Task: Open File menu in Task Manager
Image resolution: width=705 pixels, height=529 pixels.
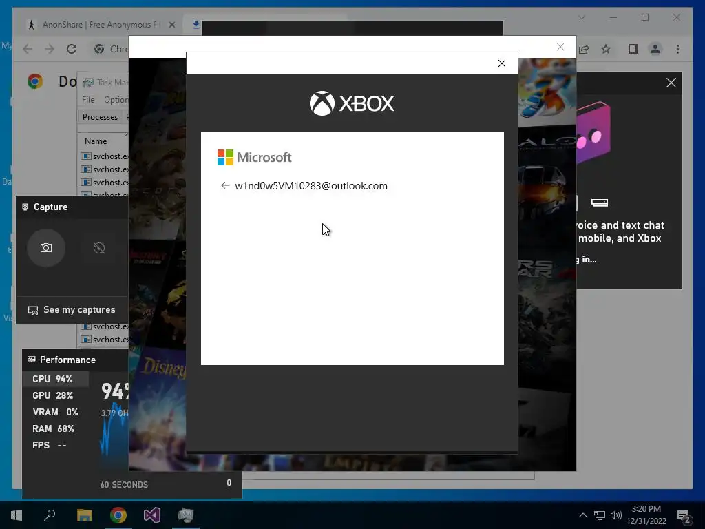Action: pyautogui.click(x=88, y=100)
